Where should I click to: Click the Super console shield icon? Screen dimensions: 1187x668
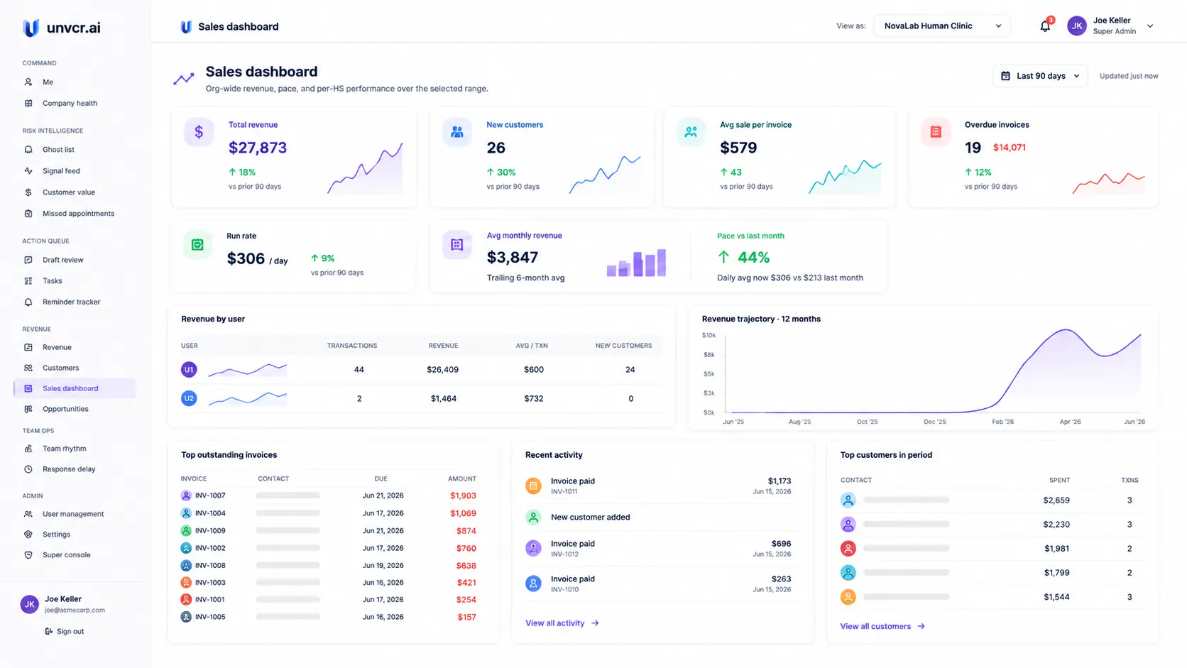28,555
